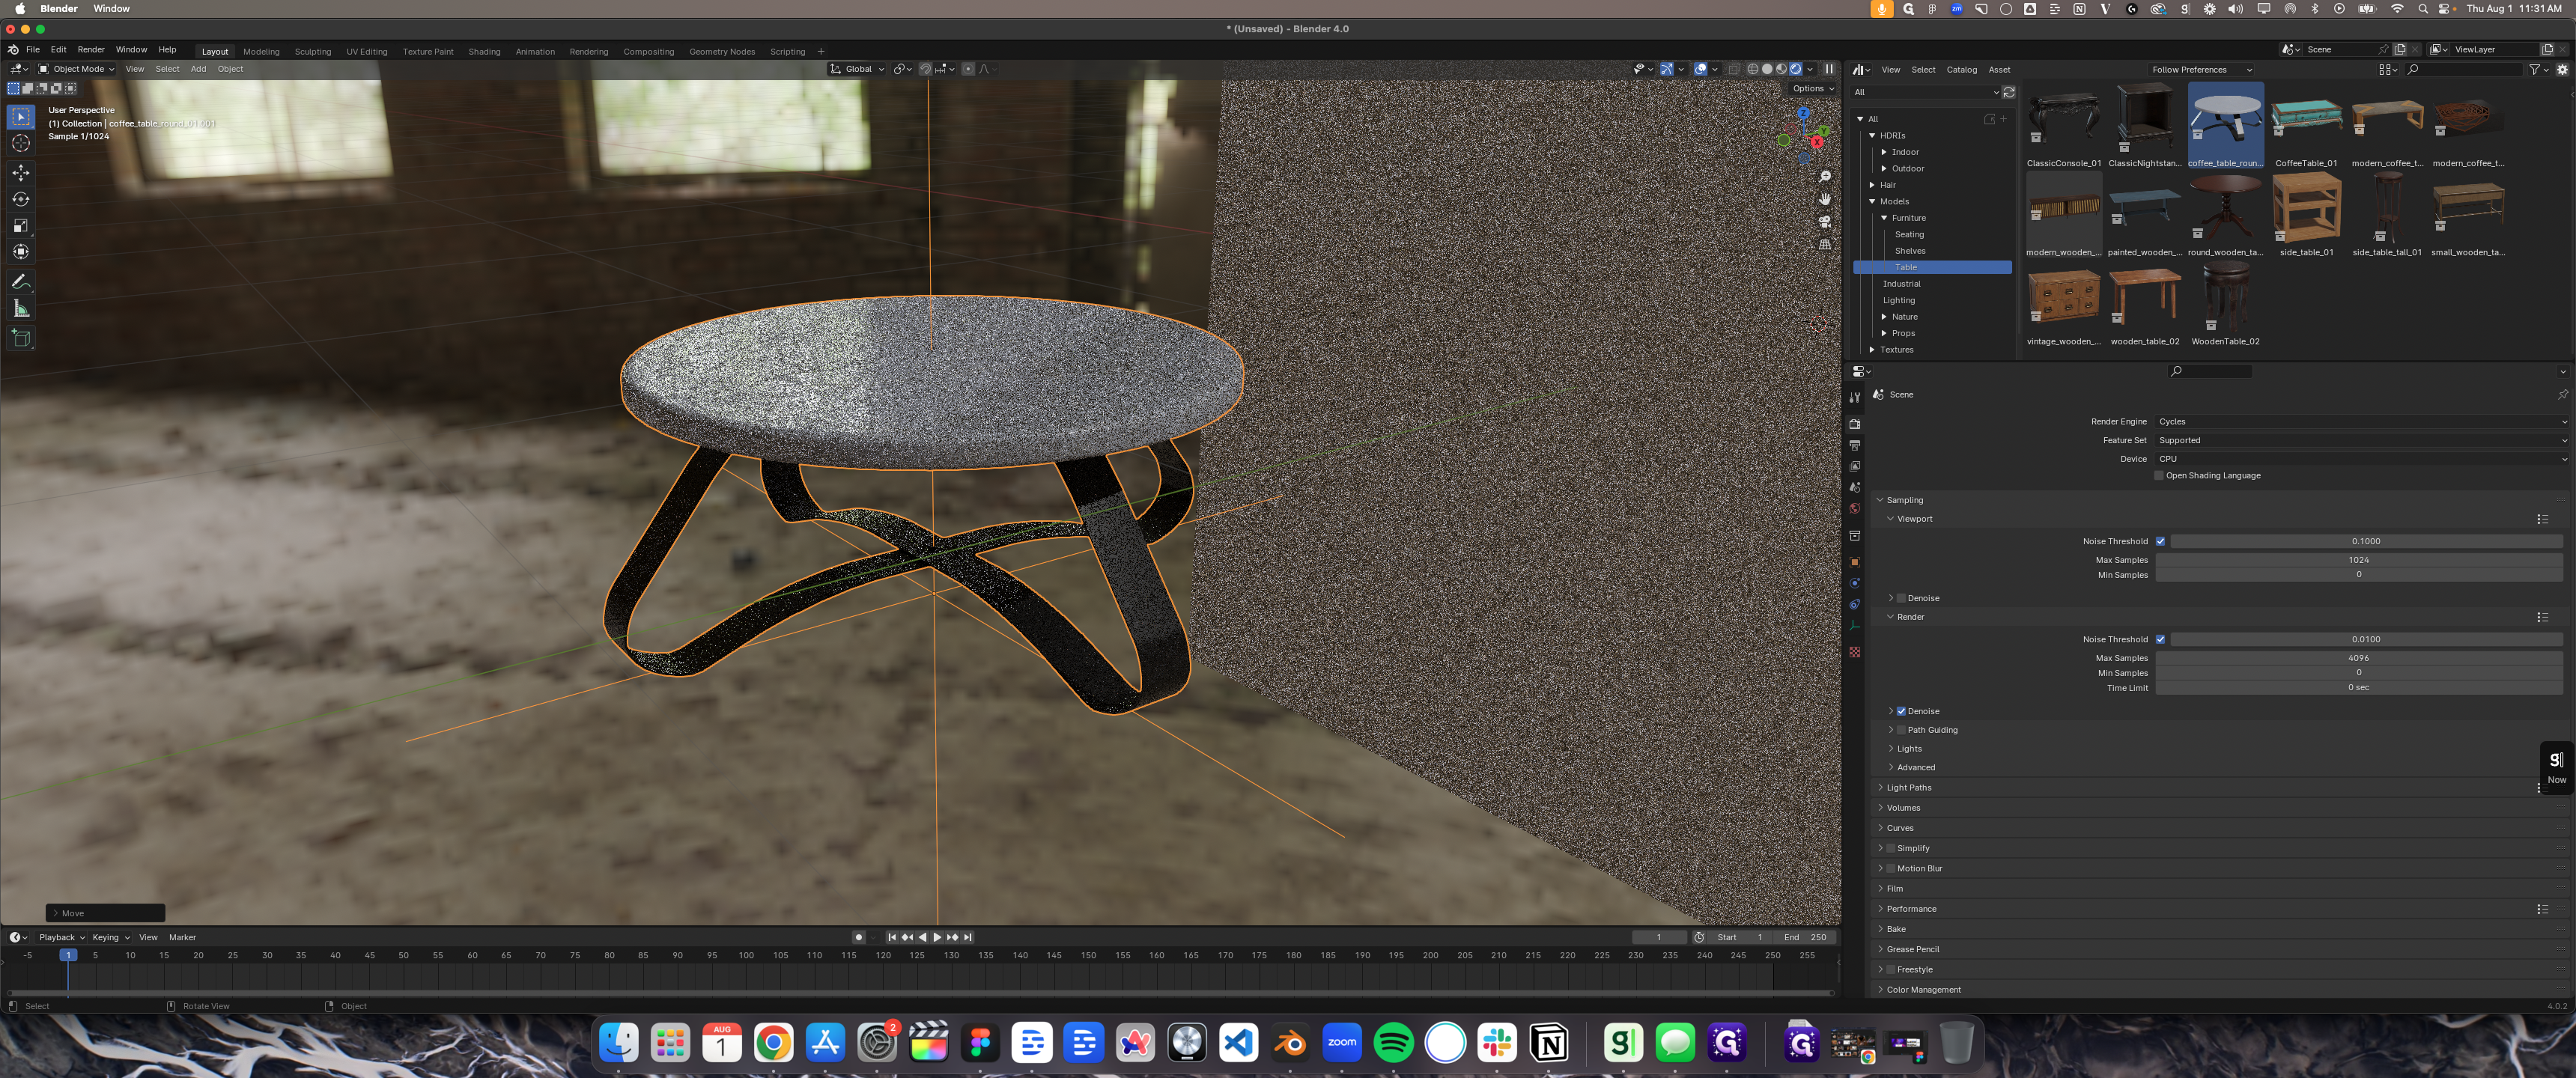The height and width of the screenshot is (1078, 2576).
Task: Refresh the asset library
Action: pyautogui.click(x=2008, y=92)
